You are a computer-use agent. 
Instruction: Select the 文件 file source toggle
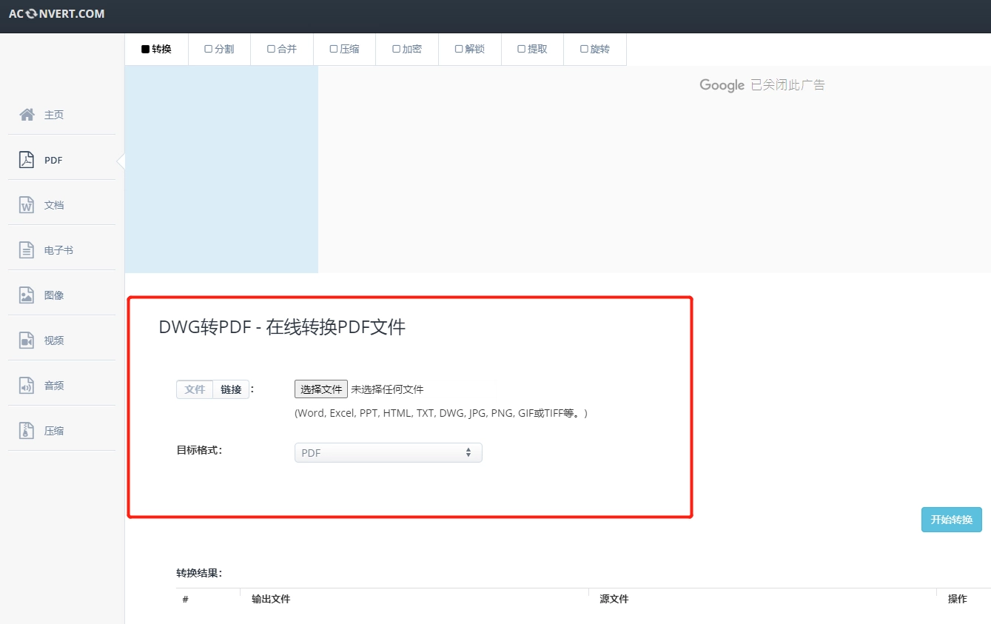point(195,389)
